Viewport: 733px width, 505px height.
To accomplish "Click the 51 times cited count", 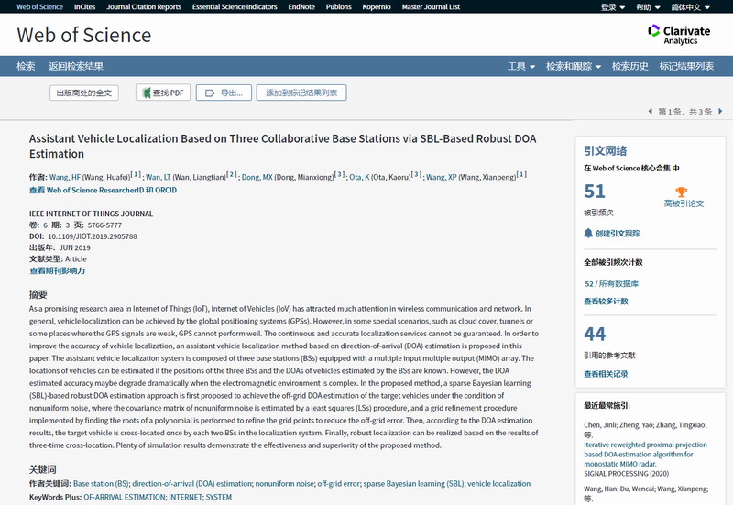I will click(x=595, y=191).
